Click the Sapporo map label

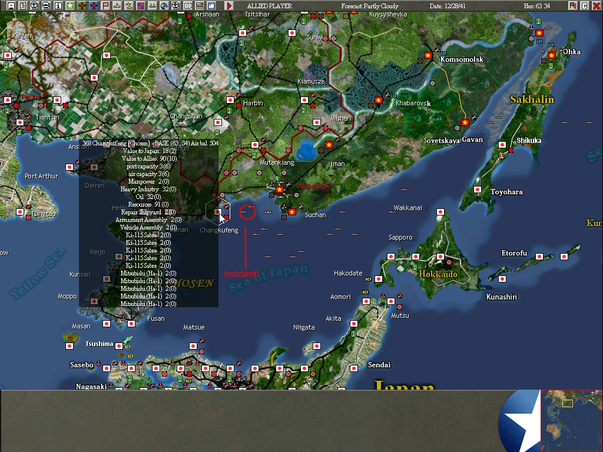[x=400, y=238]
